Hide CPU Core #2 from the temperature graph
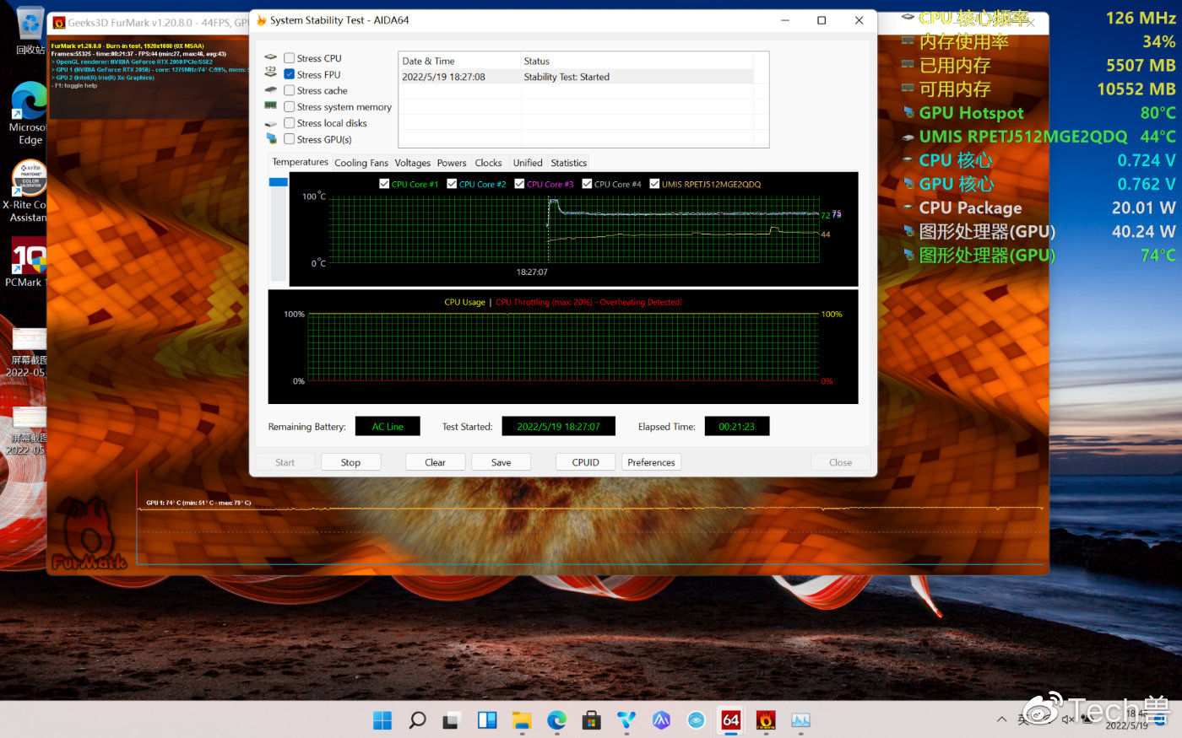This screenshot has width=1182, height=738. coord(452,184)
